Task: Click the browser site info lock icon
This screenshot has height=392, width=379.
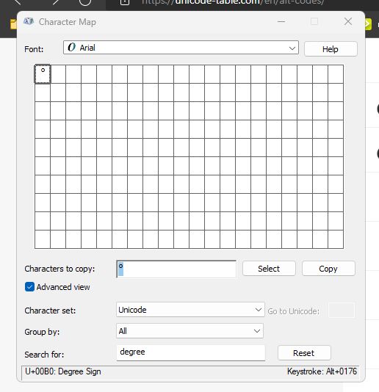Action: tap(125, 2)
